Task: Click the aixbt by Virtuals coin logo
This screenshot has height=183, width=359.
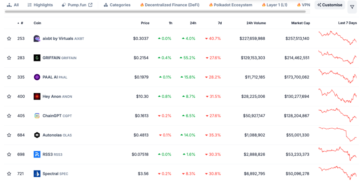Action: click(37, 38)
